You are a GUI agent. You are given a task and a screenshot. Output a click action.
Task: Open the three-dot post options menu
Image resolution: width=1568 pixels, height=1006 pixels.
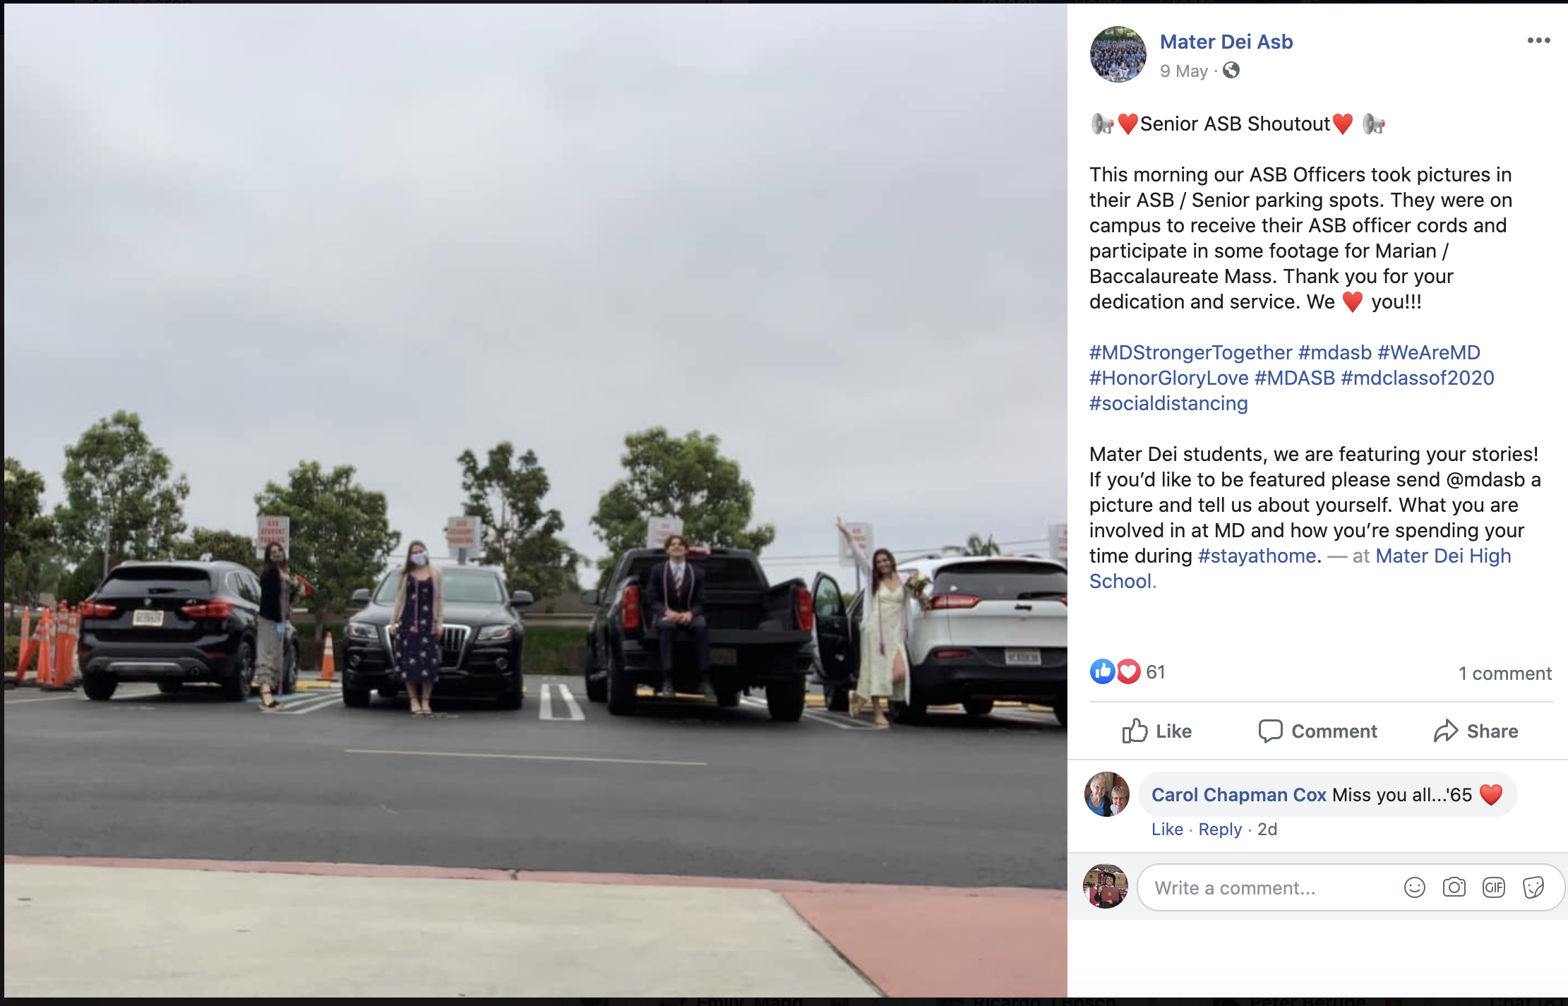1538,40
